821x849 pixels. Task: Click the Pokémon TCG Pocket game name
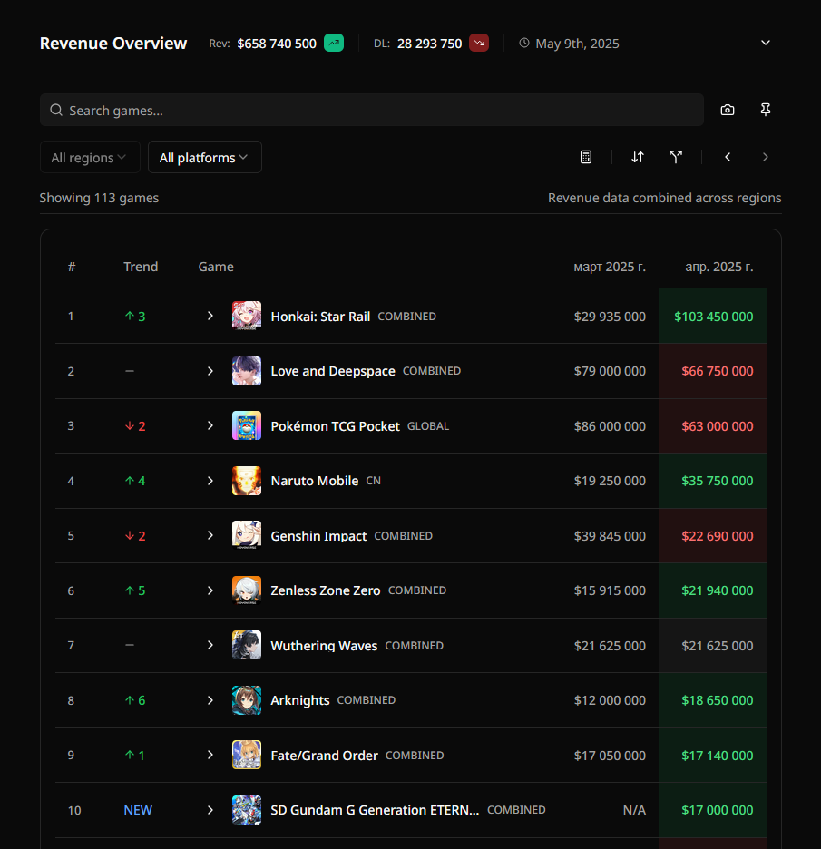(x=336, y=426)
